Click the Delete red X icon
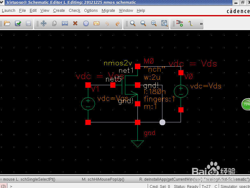Screen dimensions: 250x188 click(75, 23)
